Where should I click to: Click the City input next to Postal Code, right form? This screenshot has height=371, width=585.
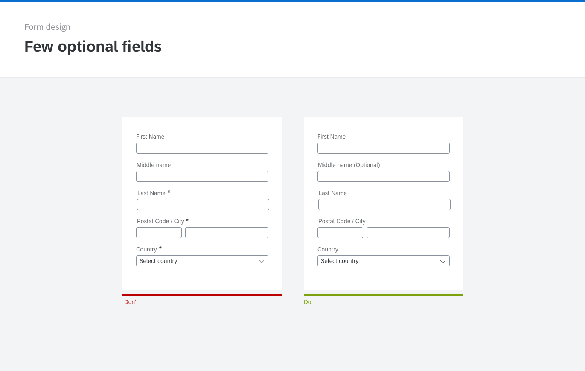click(407, 232)
